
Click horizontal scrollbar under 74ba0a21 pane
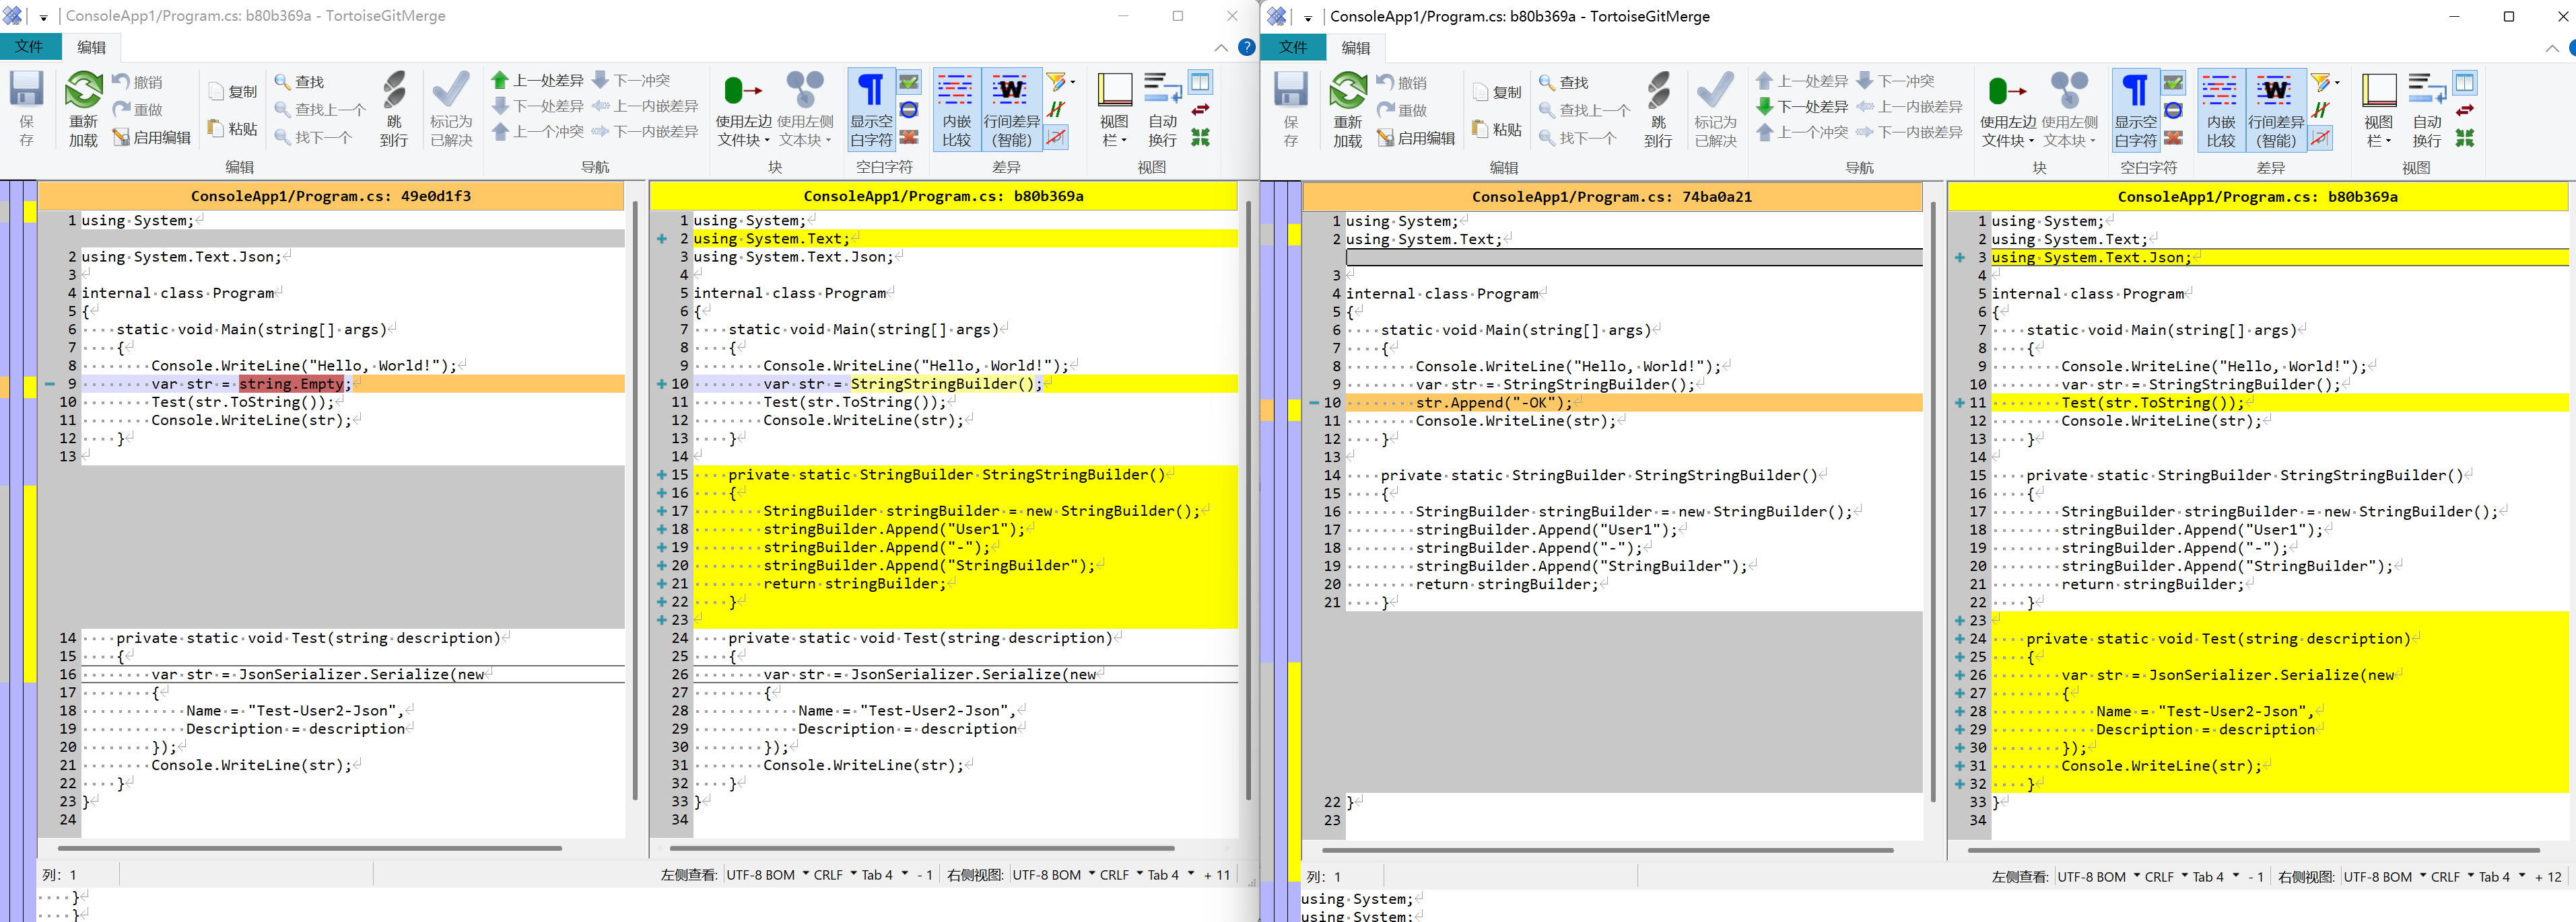[x=1607, y=850]
